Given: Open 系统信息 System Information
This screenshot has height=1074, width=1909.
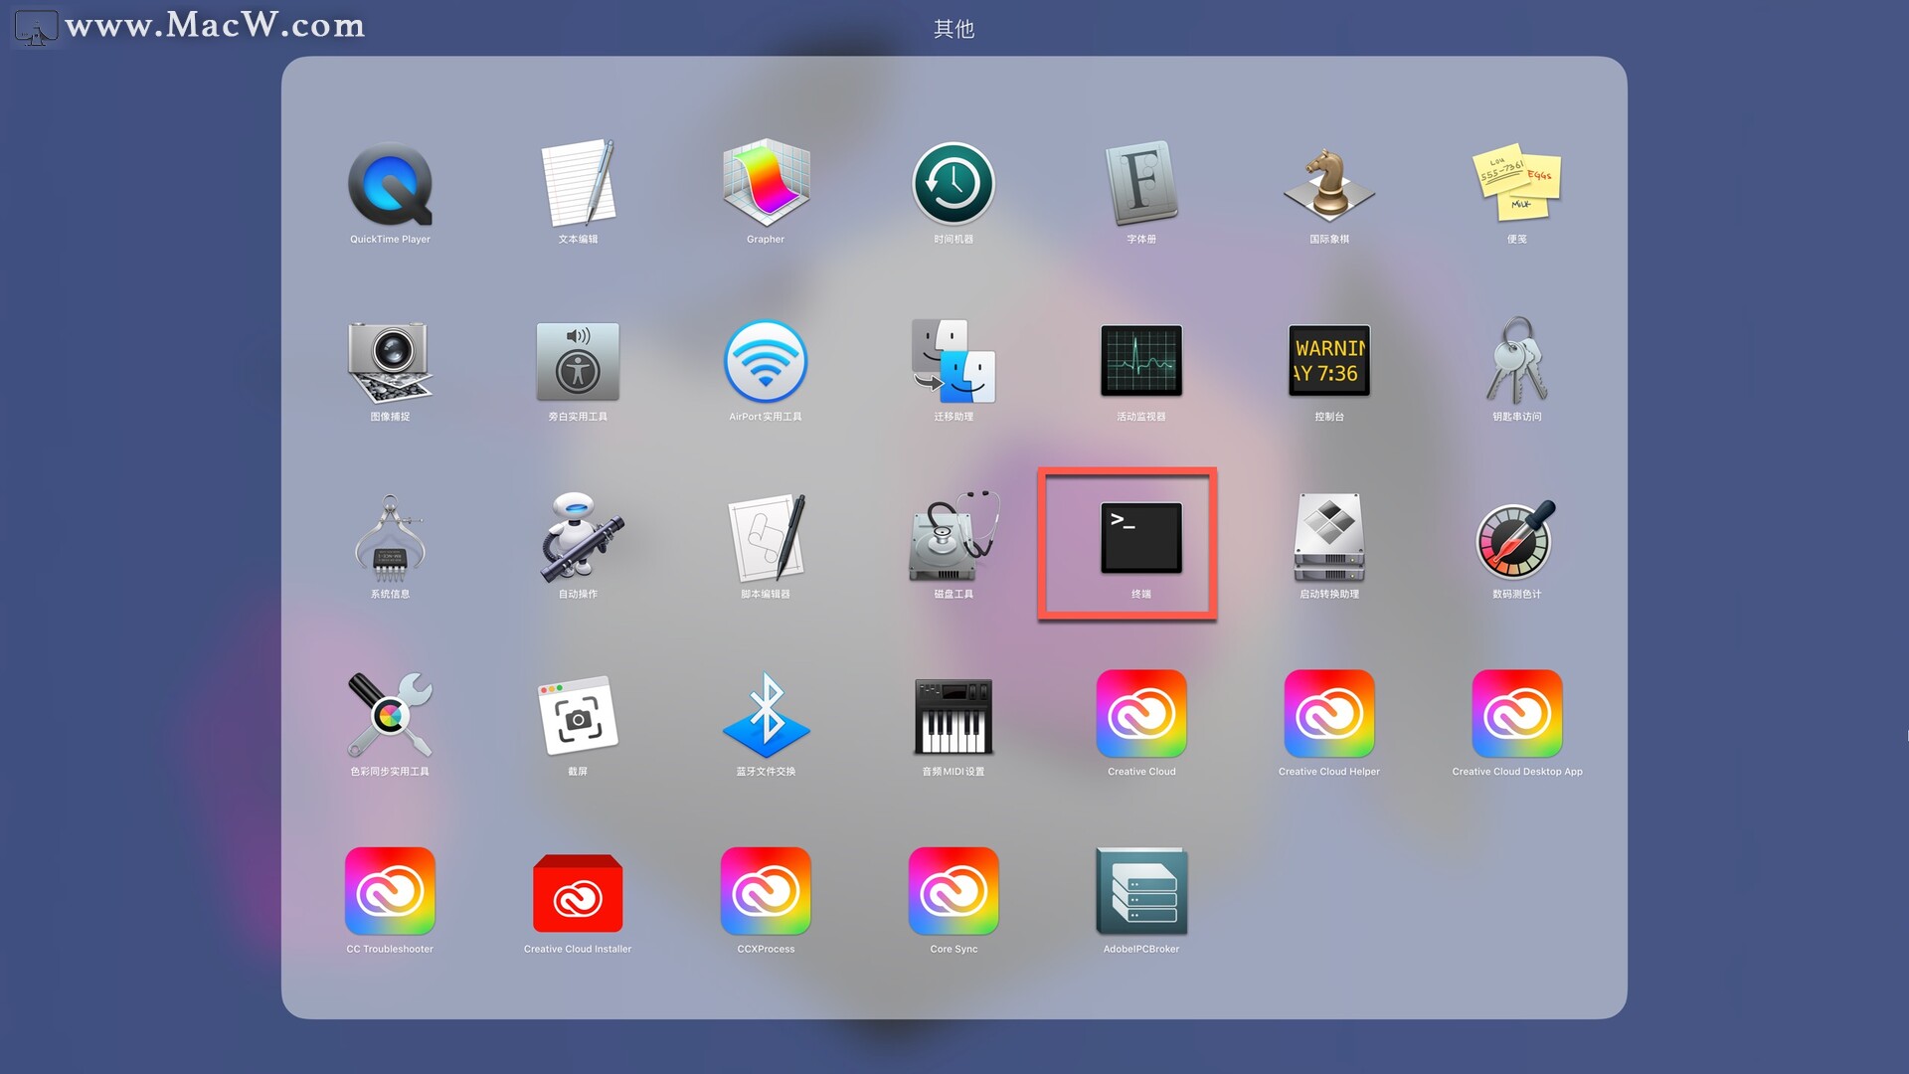Looking at the screenshot, I should coord(390,539).
